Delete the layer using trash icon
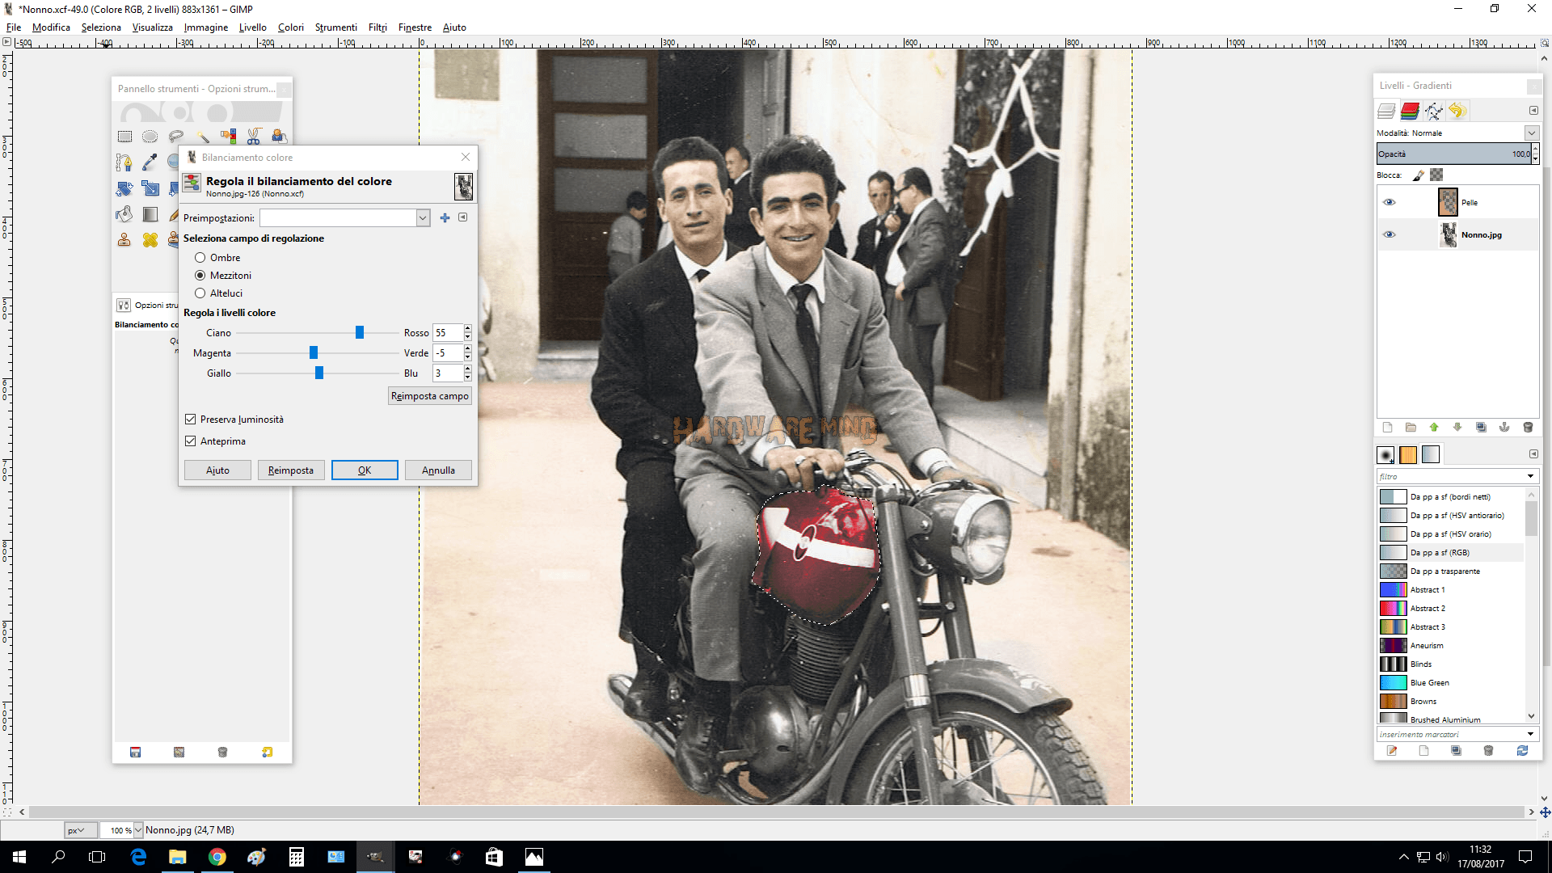 click(1528, 428)
